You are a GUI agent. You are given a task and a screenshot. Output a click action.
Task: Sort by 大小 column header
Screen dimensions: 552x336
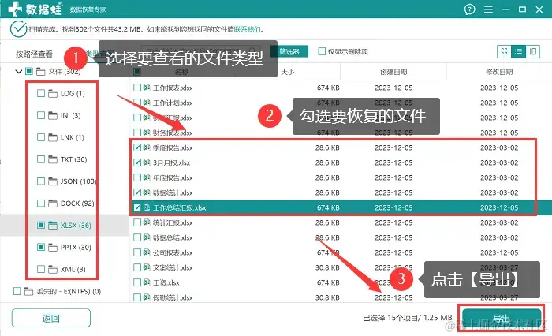(x=288, y=72)
